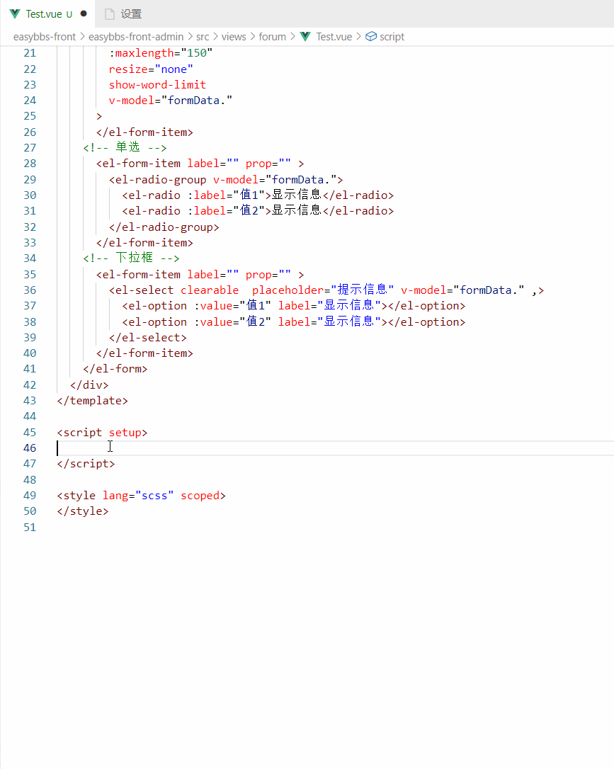
Task: Click the <script setup> opening tag
Action: 103,433
